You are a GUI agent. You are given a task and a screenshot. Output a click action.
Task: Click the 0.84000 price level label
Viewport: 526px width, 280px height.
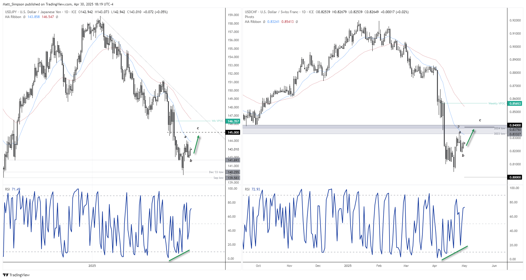coord(515,125)
